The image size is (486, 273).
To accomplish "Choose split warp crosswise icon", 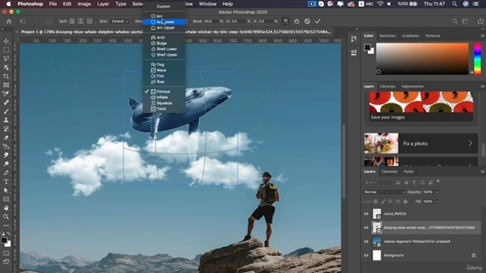I will coord(72,21).
